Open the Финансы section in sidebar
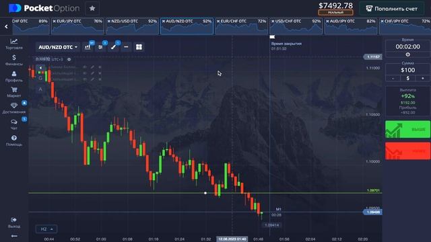 (x=13, y=60)
